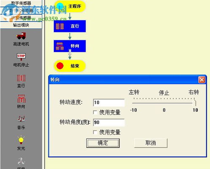Click the 结束 end node
Image resolution: width=210 pixels, height=169 pixels.
tap(70, 66)
